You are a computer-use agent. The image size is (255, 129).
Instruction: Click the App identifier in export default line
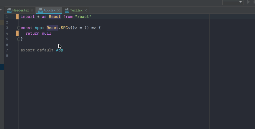pyautogui.click(x=60, y=50)
